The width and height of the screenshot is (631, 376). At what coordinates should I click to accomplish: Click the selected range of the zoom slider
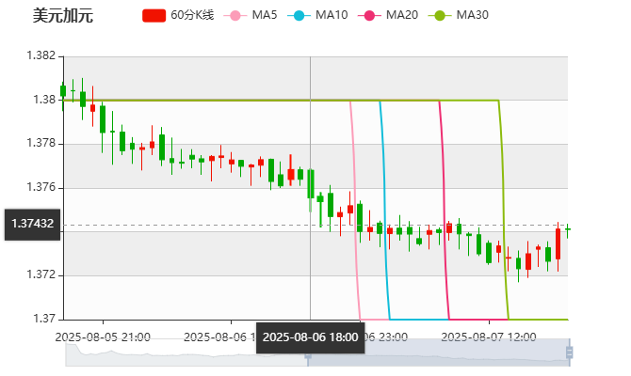[x=439, y=352]
